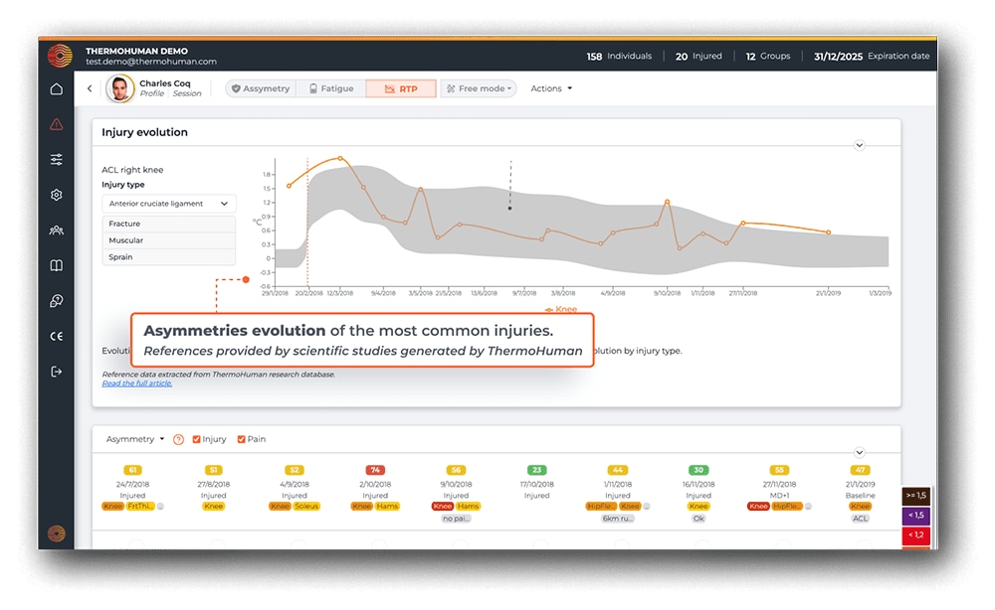Image resolution: width=995 pixels, height=610 pixels.
Task: Select the 1/11/2018 session scored 44
Action: [x=618, y=493]
